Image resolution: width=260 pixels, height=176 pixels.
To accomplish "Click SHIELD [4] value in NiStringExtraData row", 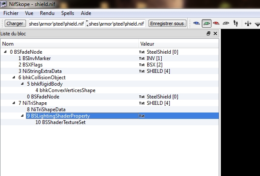I will 158,71.
